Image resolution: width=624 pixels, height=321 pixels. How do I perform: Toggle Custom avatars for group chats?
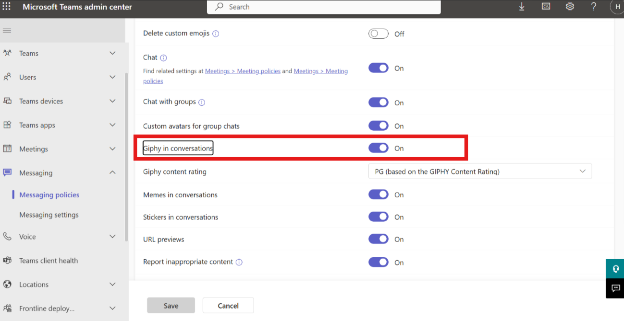[379, 126]
